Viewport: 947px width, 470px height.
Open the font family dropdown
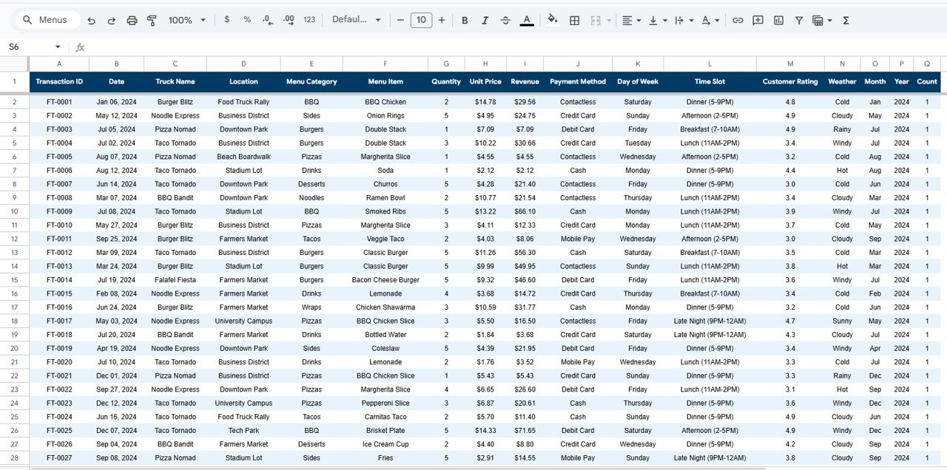tap(357, 20)
